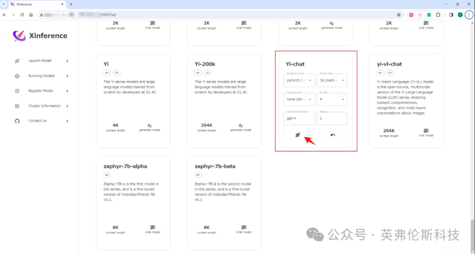Click the undo arrow button in Yi-chat card
The height and width of the screenshot is (254, 475).
coord(333,135)
